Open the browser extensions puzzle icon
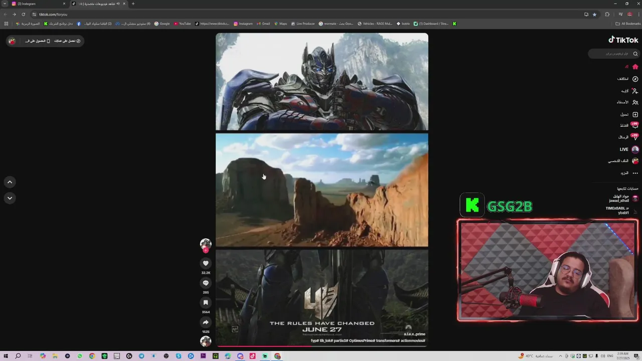This screenshot has height=361, width=642. point(607,14)
